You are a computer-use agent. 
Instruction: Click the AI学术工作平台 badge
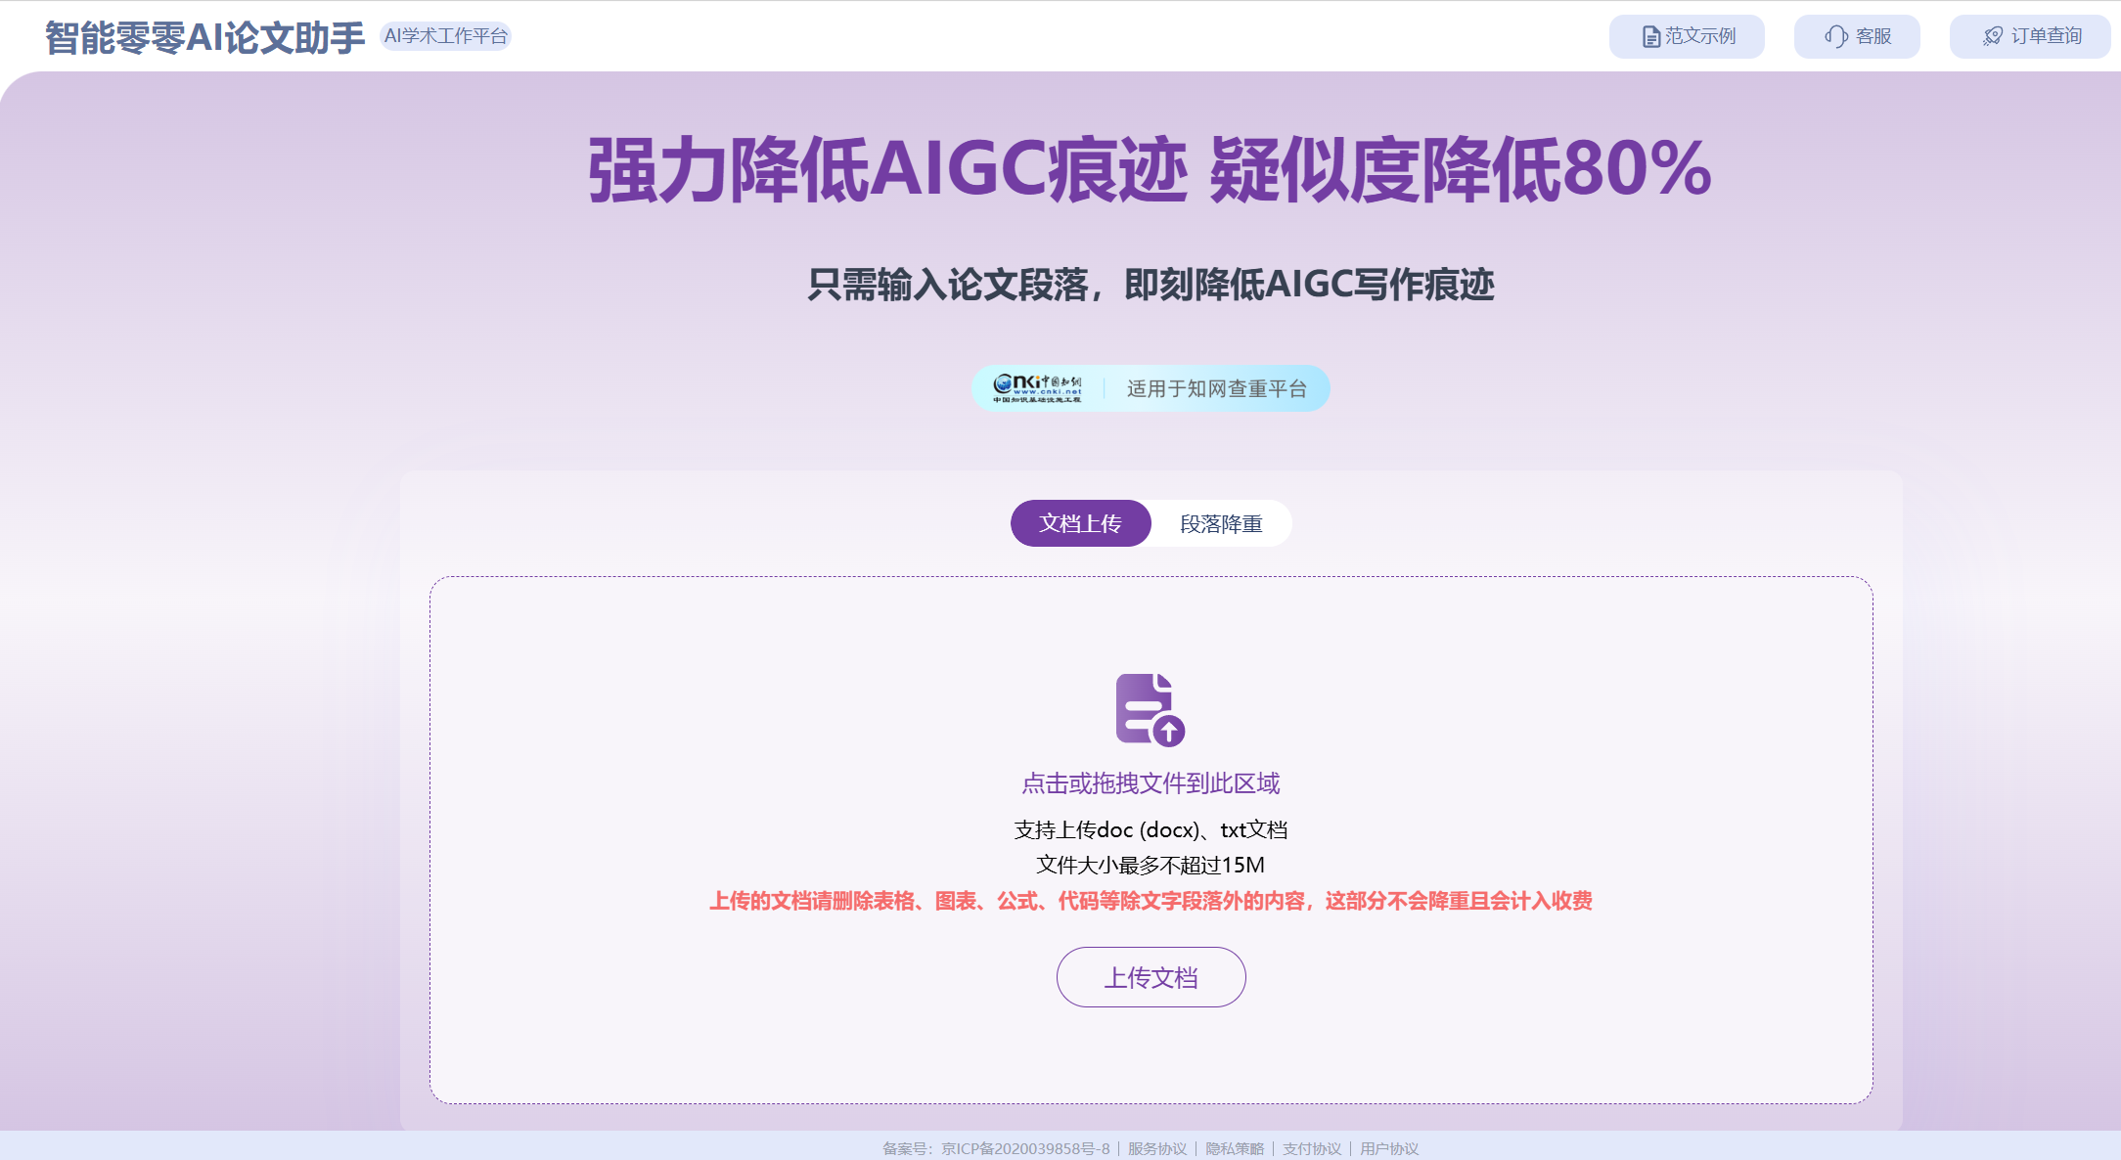click(446, 36)
